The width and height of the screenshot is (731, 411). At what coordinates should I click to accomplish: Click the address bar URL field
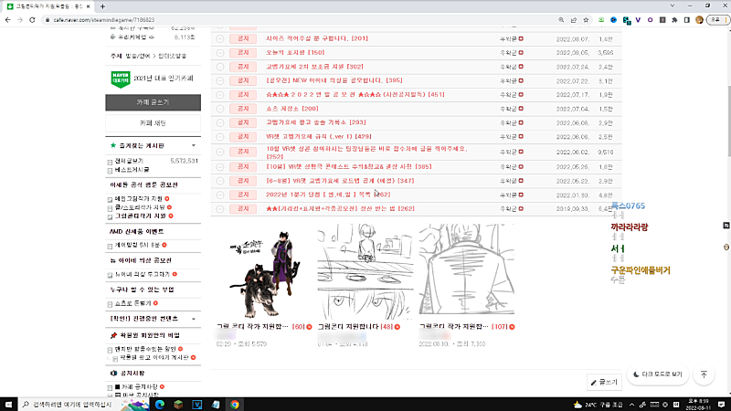[274, 18]
